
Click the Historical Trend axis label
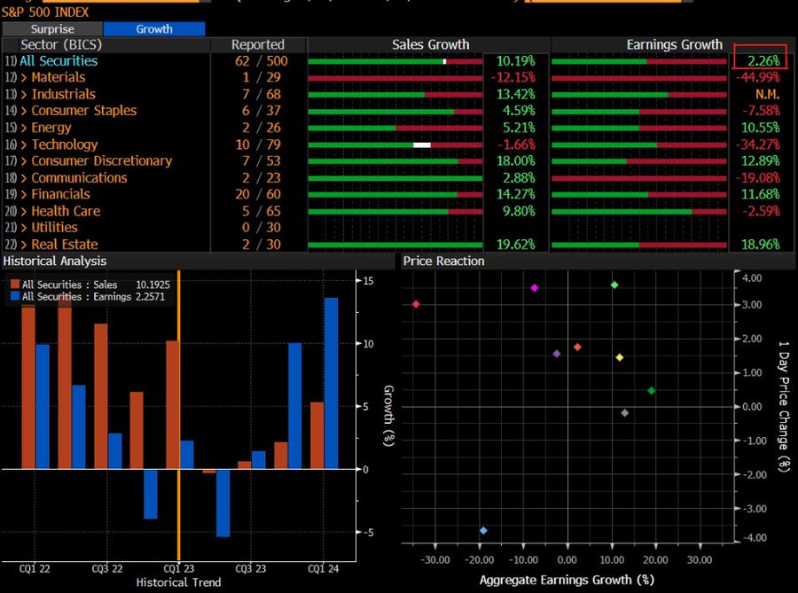pos(178,582)
